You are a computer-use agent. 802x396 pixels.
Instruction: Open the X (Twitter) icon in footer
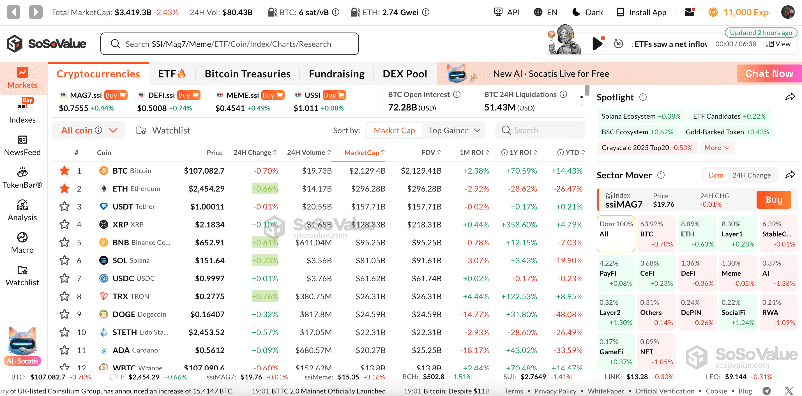789,391
